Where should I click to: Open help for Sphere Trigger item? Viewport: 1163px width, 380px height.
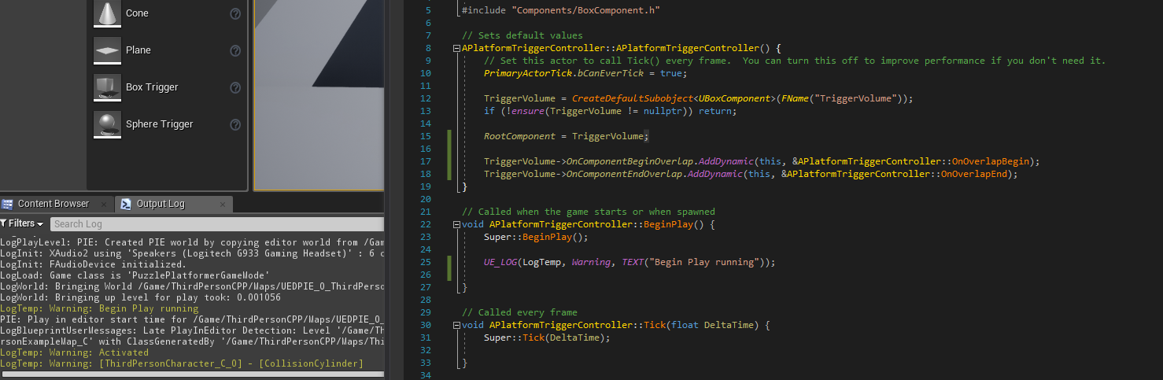235,125
